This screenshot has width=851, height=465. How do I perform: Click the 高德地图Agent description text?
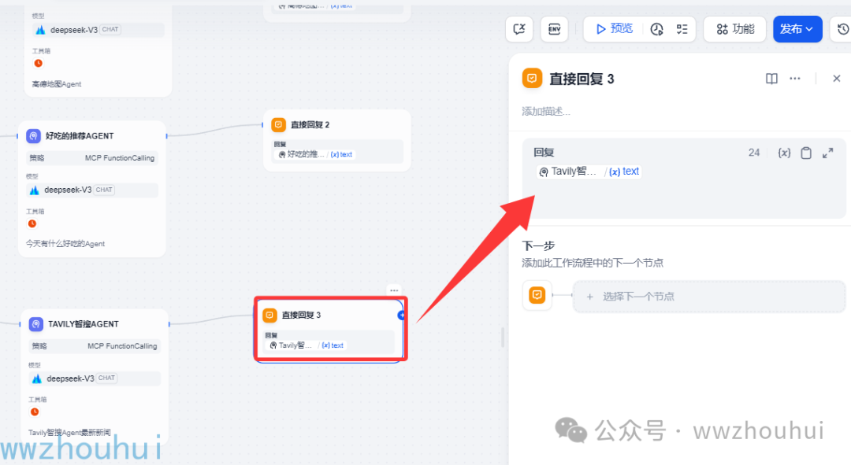(57, 84)
